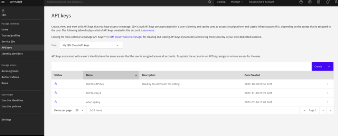Image resolution: width=338 pixels, height=136 pixels.
Task: Open the Catalog menu item
Action: [221, 2]
